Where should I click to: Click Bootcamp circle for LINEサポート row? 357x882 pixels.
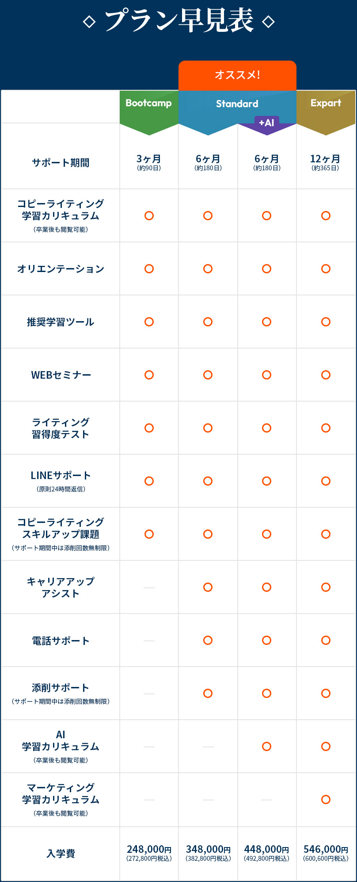pos(149,481)
